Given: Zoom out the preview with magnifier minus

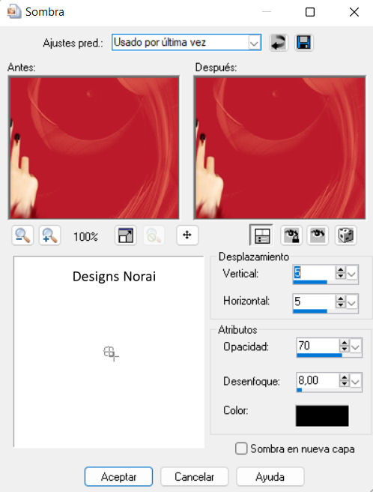Looking at the screenshot, I should (x=22, y=235).
